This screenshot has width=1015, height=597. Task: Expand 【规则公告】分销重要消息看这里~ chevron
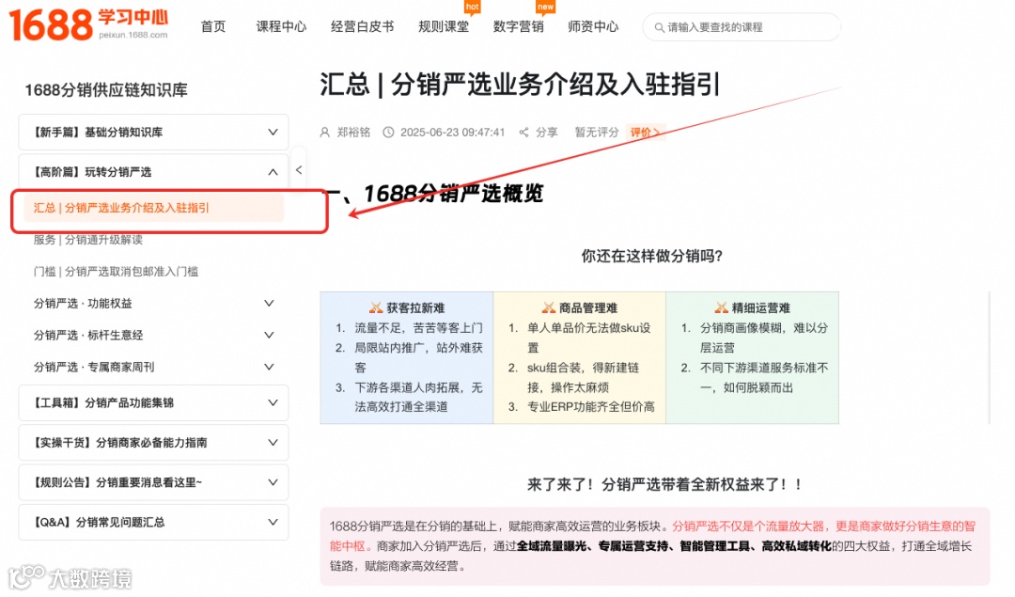coord(273,482)
